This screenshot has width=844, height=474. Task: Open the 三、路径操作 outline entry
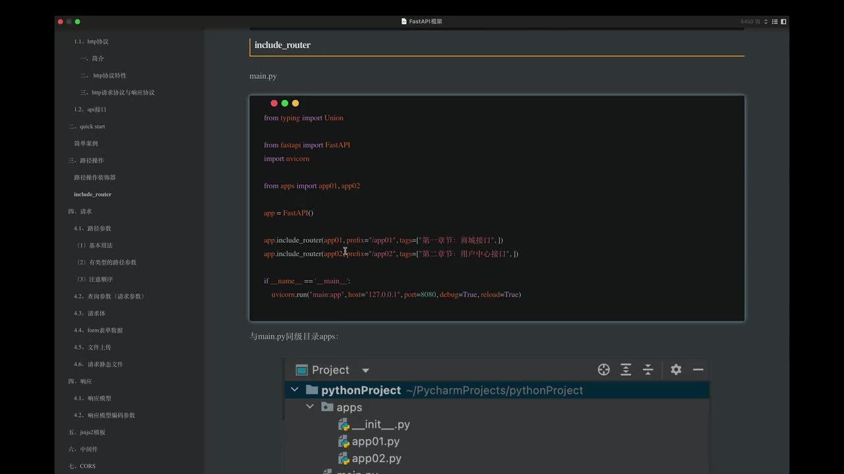(x=86, y=161)
